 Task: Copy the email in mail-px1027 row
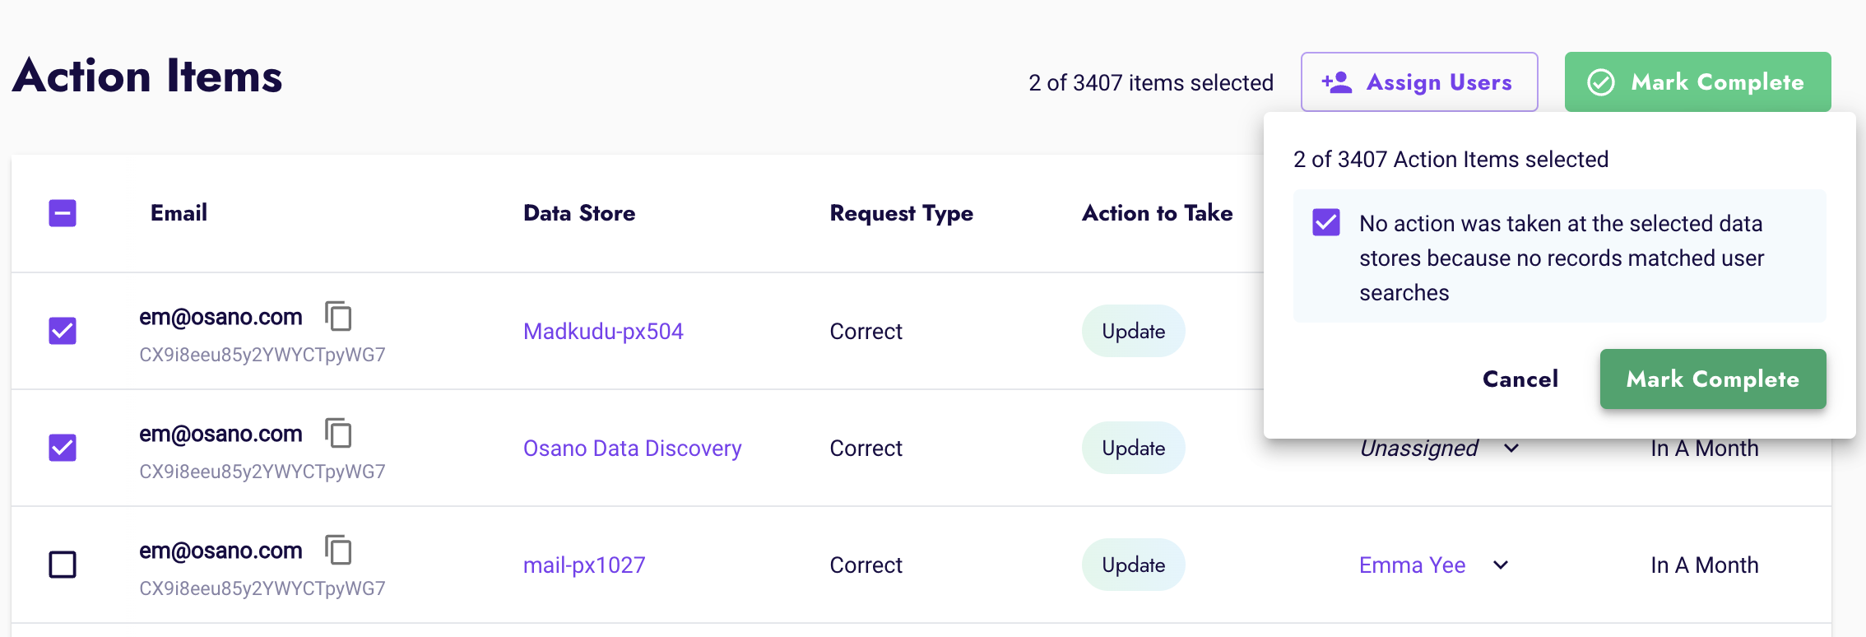pos(338,550)
